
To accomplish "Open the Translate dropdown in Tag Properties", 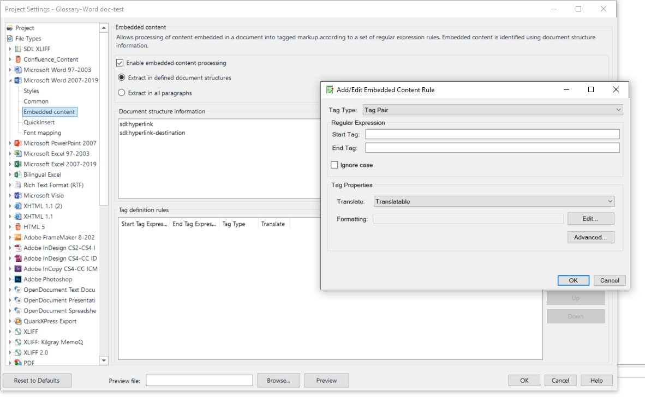I will pos(610,201).
